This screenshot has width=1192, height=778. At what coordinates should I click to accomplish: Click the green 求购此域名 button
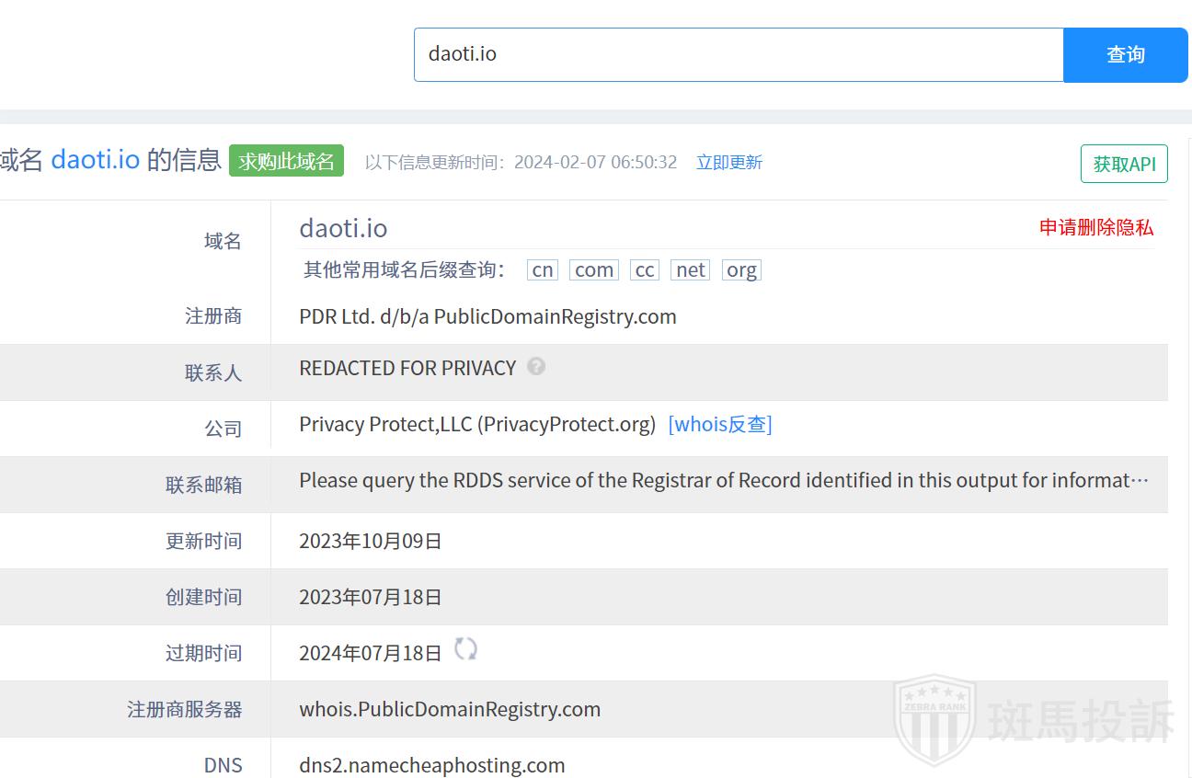pos(286,162)
